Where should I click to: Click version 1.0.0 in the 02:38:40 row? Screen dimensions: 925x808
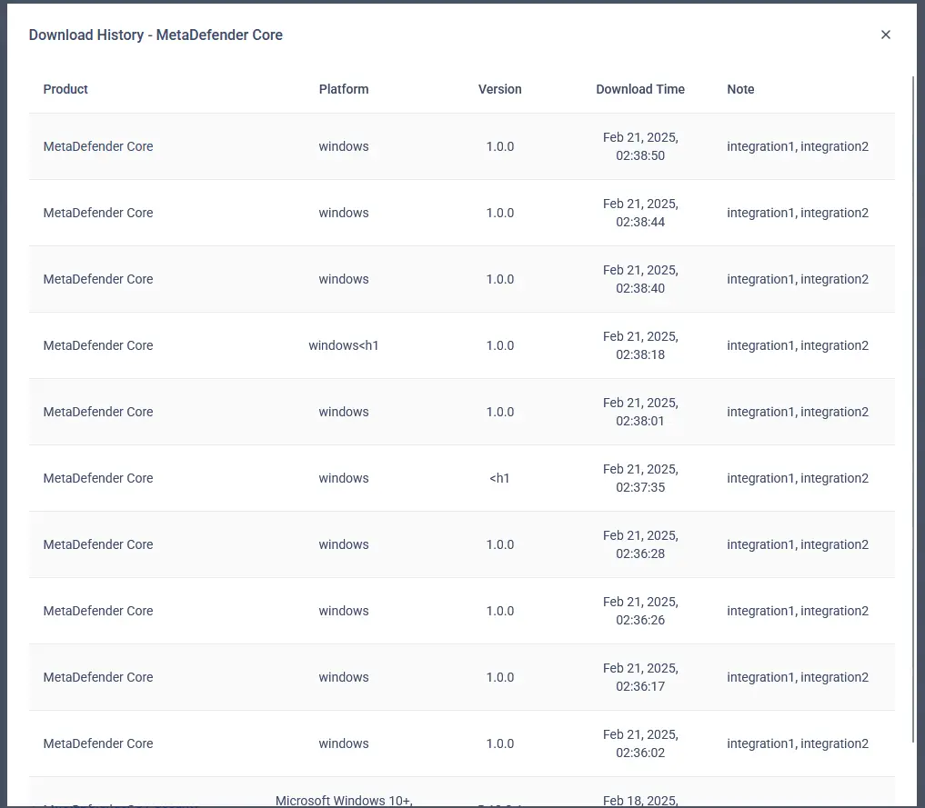coord(499,279)
